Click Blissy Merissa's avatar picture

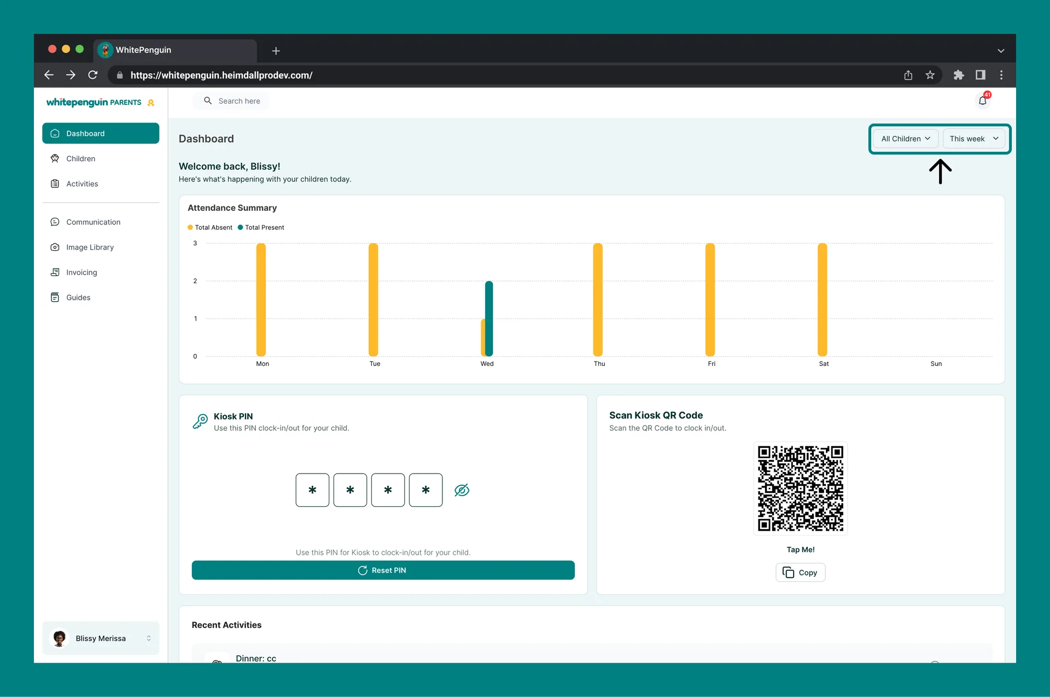point(60,638)
